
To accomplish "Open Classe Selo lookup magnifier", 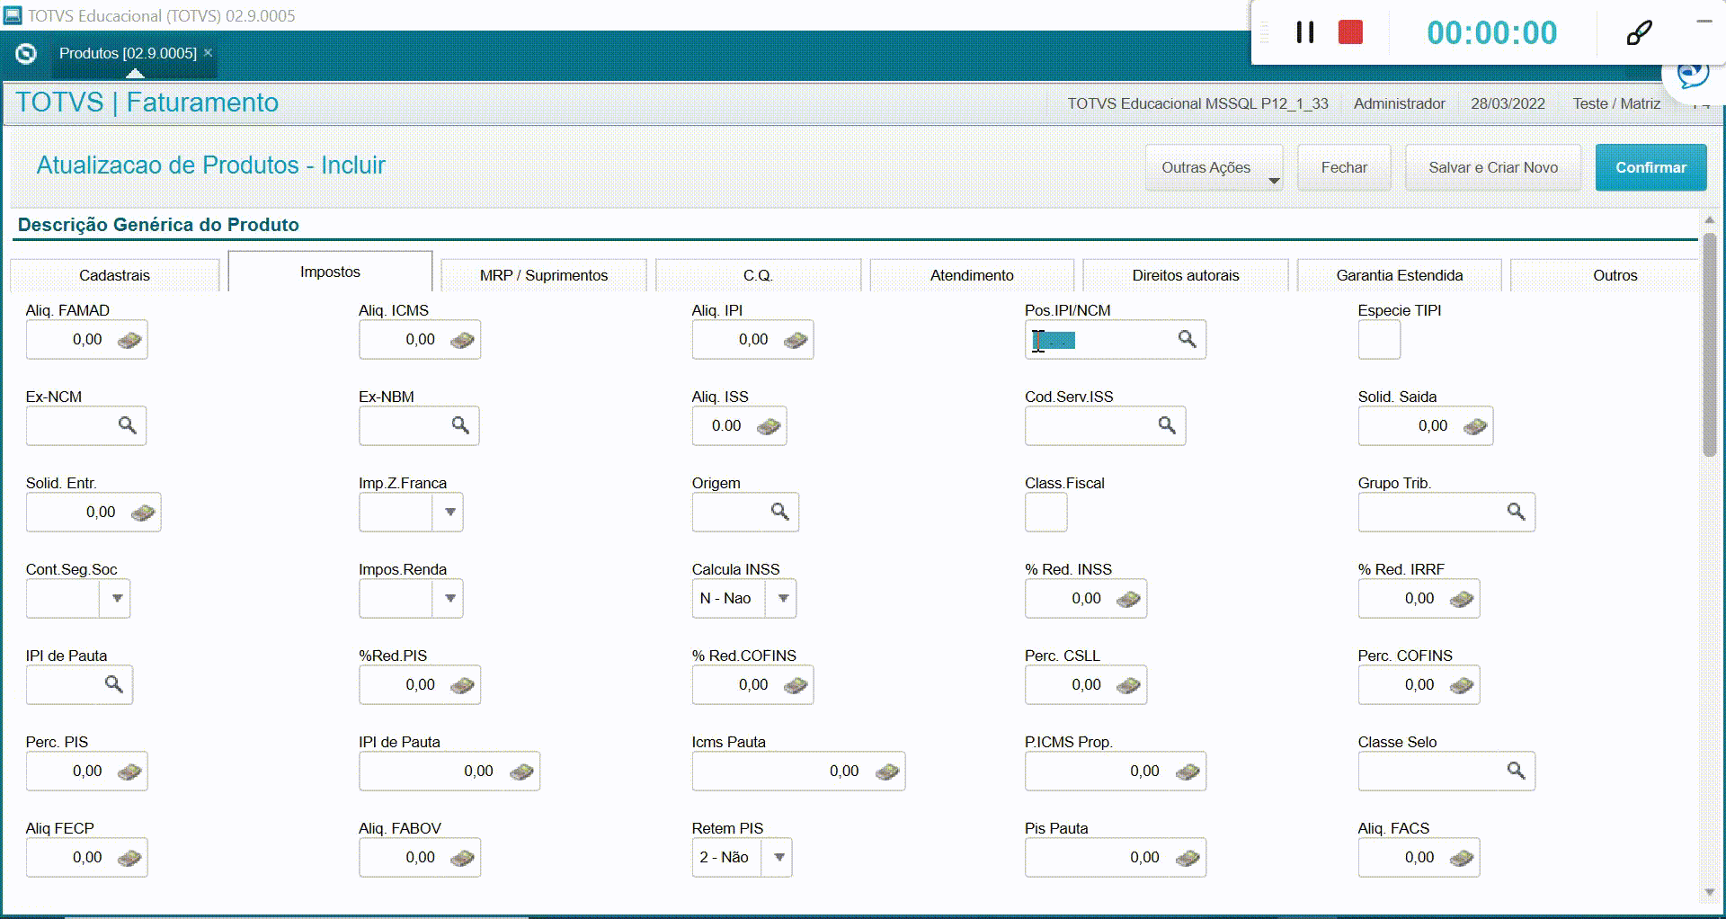I will click(1517, 771).
